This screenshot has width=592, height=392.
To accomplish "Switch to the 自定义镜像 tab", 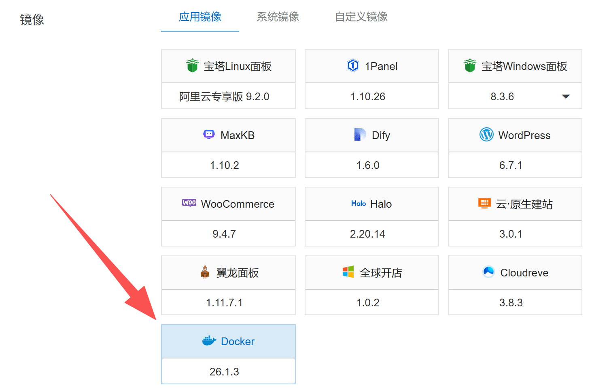I will click(361, 17).
